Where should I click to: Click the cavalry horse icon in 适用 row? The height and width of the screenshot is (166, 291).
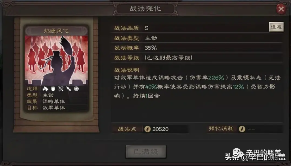point(45,89)
